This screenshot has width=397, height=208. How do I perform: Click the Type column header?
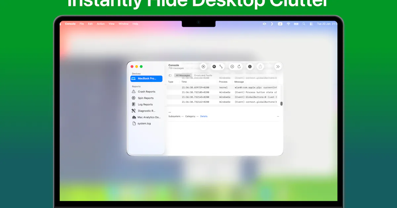171,82
